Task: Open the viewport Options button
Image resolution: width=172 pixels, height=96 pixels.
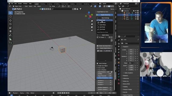Action: tap(113, 9)
